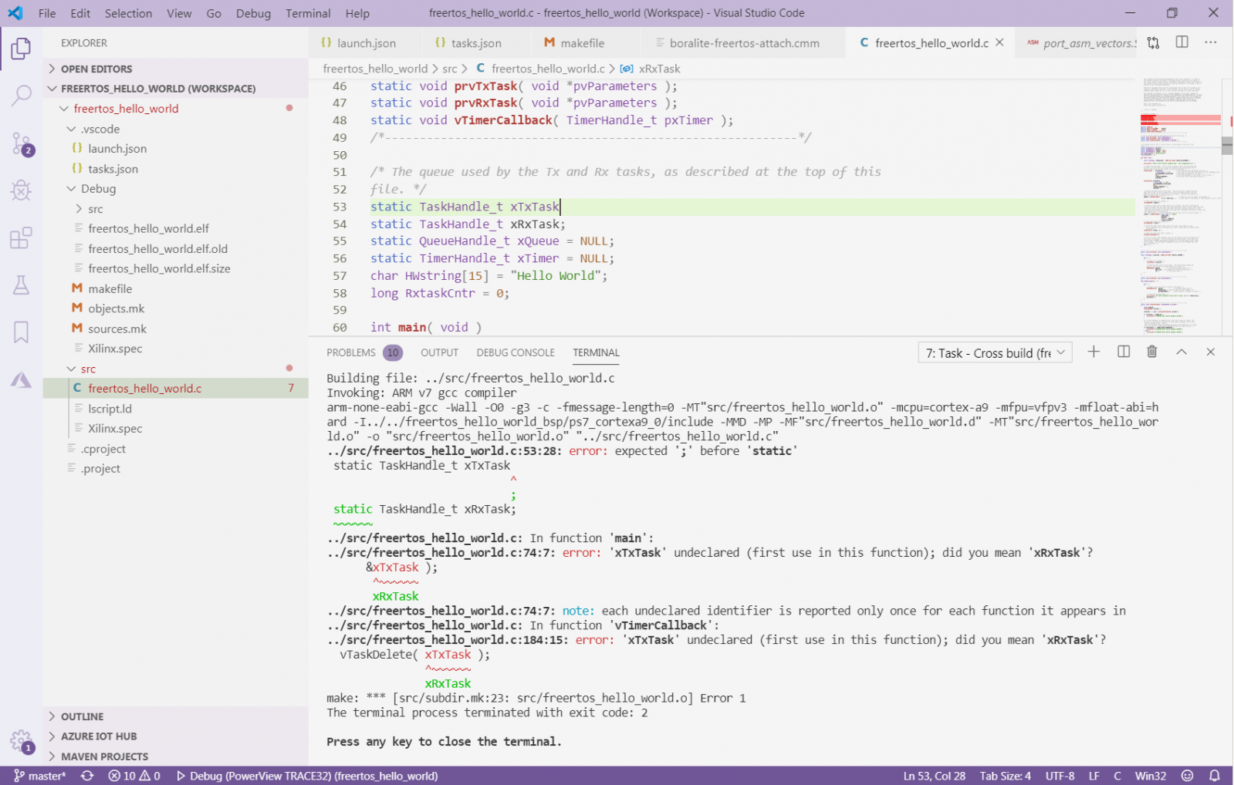Start Debug PowerView TRACE32 from status bar
1234x785 pixels.
tap(307, 776)
